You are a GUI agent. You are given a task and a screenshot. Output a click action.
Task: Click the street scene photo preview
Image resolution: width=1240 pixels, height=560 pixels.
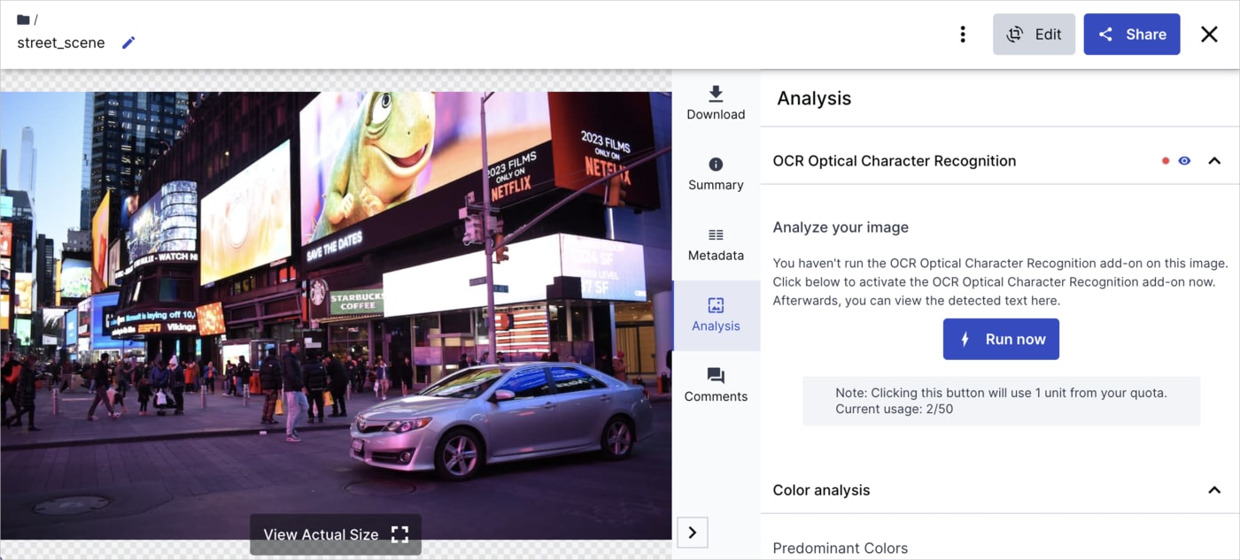pyautogui.click(x=336, y=315)
